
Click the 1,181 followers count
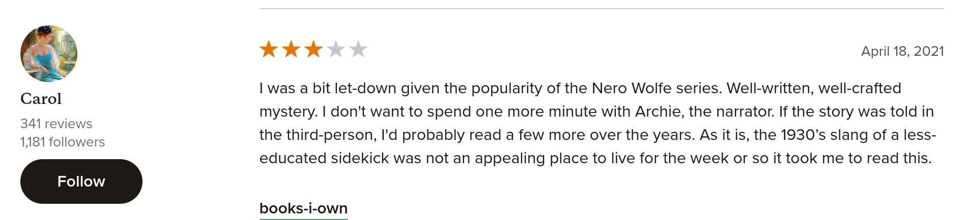63,142
